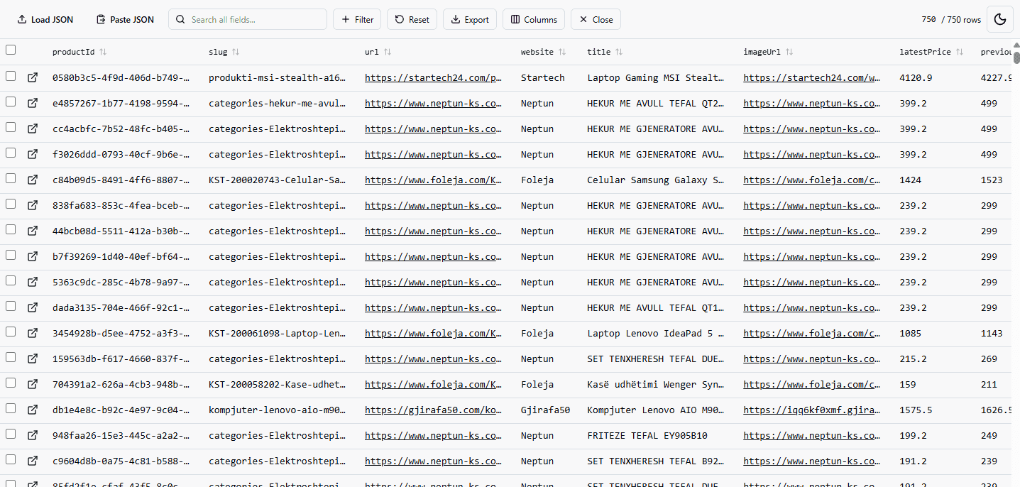Click Paste JSON
This screenshot has width=1020, height=487.
coord(125,19)
